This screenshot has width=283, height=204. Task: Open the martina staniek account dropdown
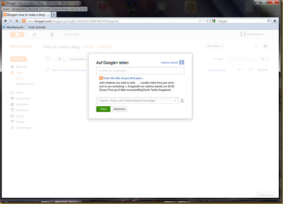[x=253, y=34]
